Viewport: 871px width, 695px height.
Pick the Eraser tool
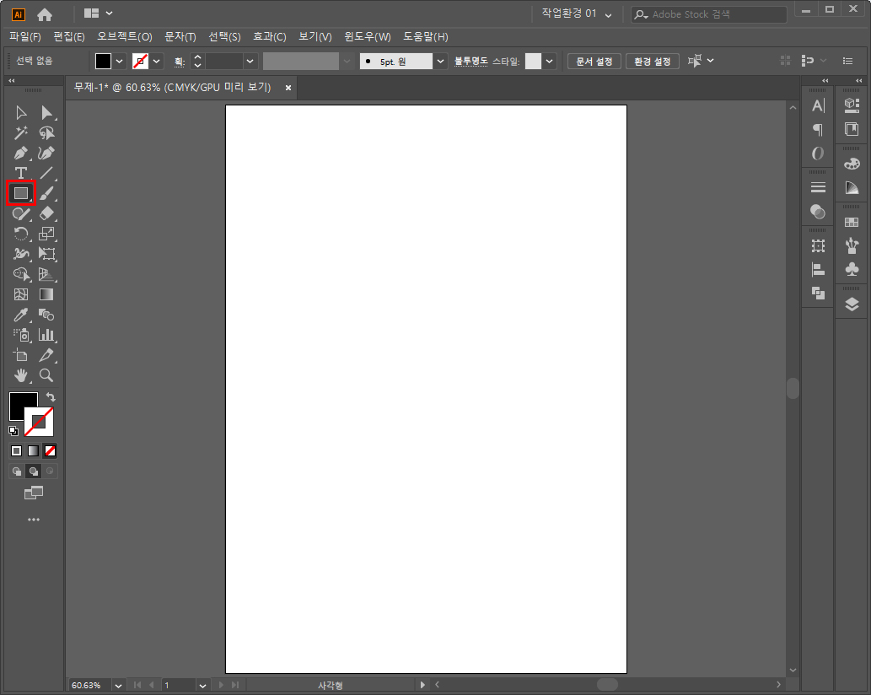pos(46,213)
